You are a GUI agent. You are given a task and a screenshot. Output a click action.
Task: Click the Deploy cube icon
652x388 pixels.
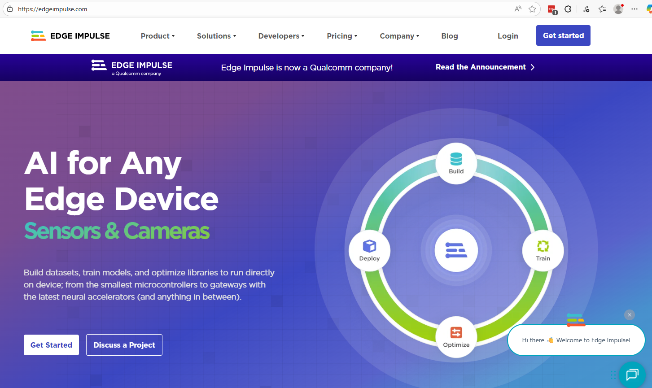(369, 246)
